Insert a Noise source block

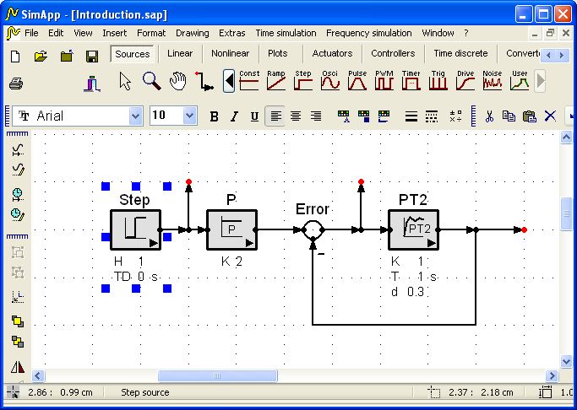[493, 80]
